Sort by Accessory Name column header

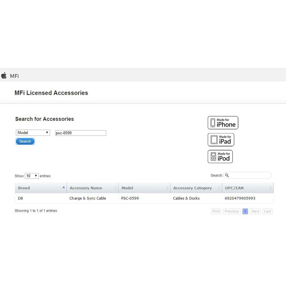click(x=93, y=188)
